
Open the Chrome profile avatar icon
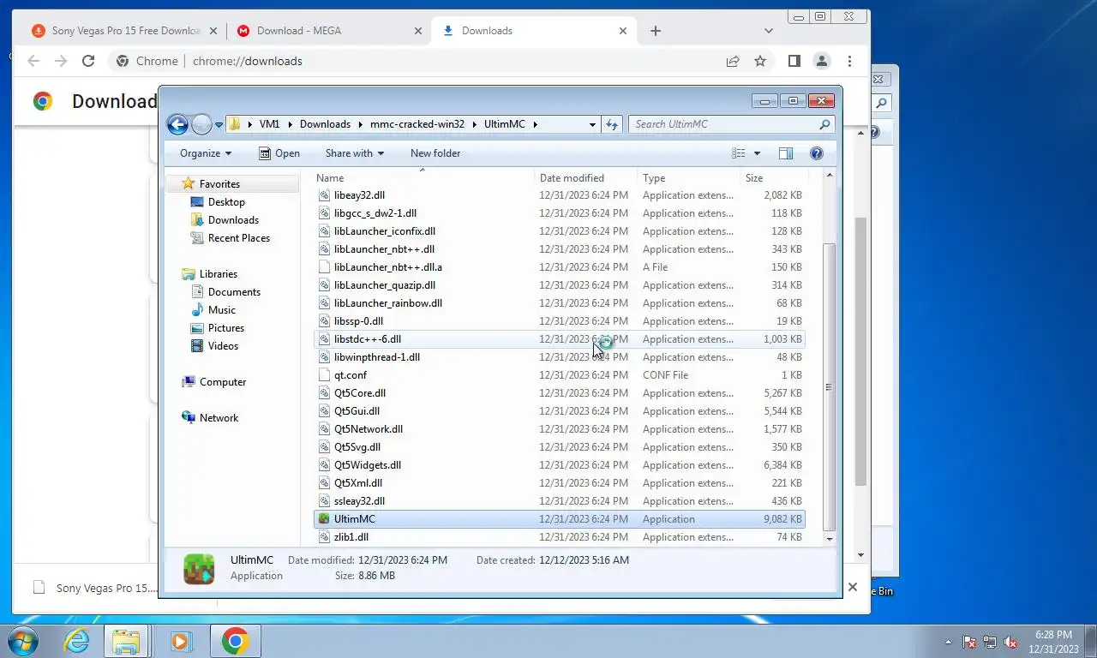(822, 61)
